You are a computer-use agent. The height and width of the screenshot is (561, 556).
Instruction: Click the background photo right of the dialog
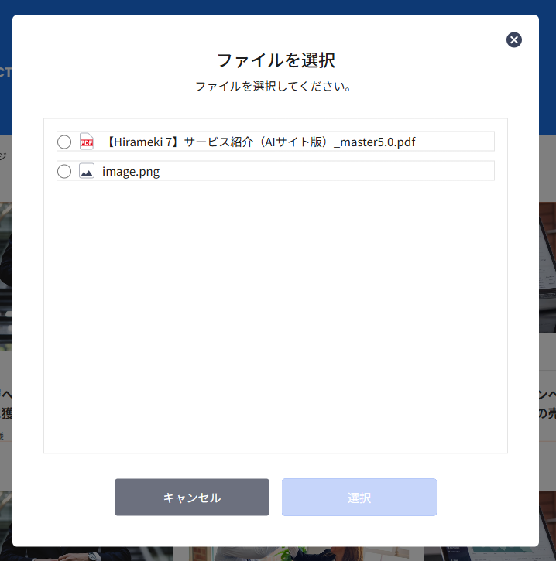click(547, 263)
